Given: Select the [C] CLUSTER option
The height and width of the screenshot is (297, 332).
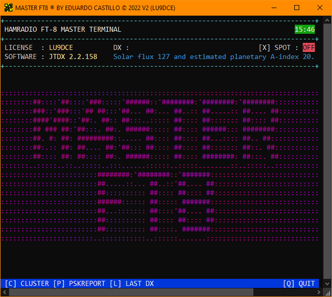Looking at the screenshot, I should pyautogui.click(x=27, y=283).
